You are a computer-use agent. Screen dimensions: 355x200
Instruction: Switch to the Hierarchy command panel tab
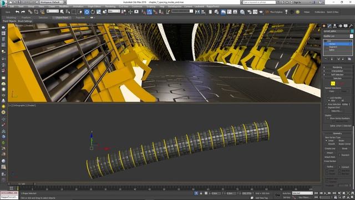click(335, 26)
